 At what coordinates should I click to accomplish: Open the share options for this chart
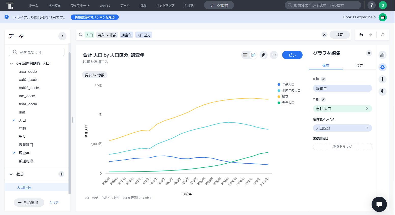[264, 55]
